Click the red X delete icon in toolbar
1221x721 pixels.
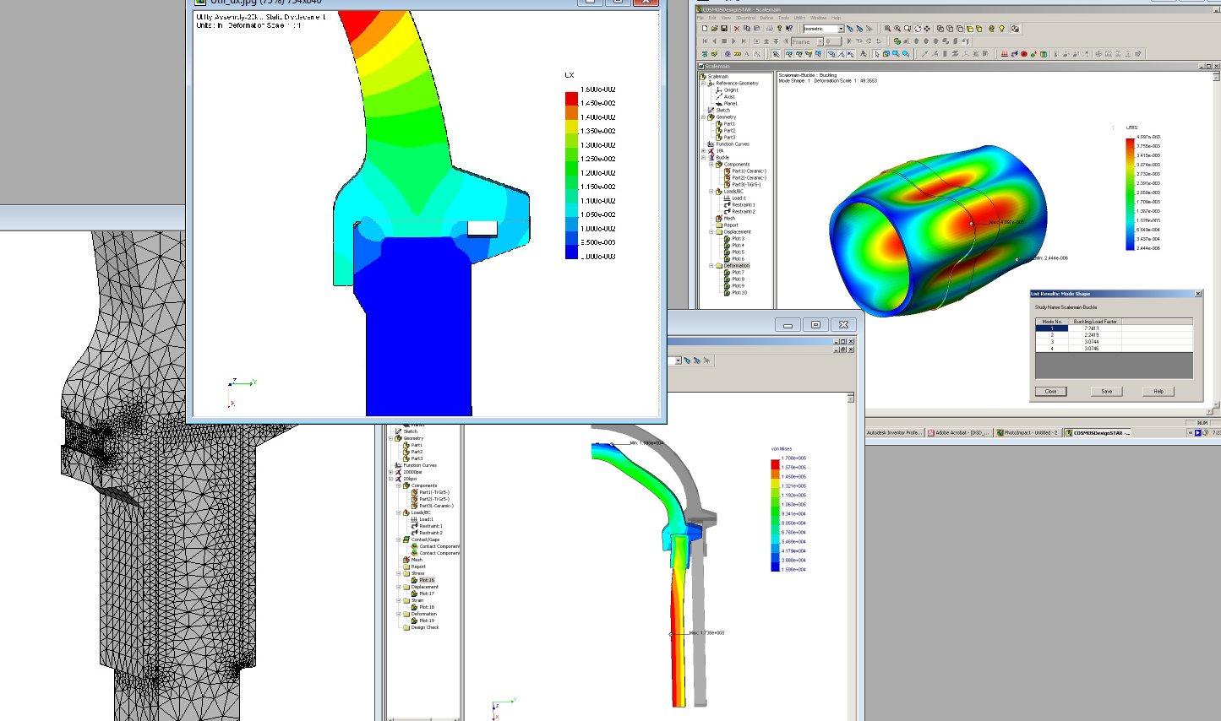point(737,28)
